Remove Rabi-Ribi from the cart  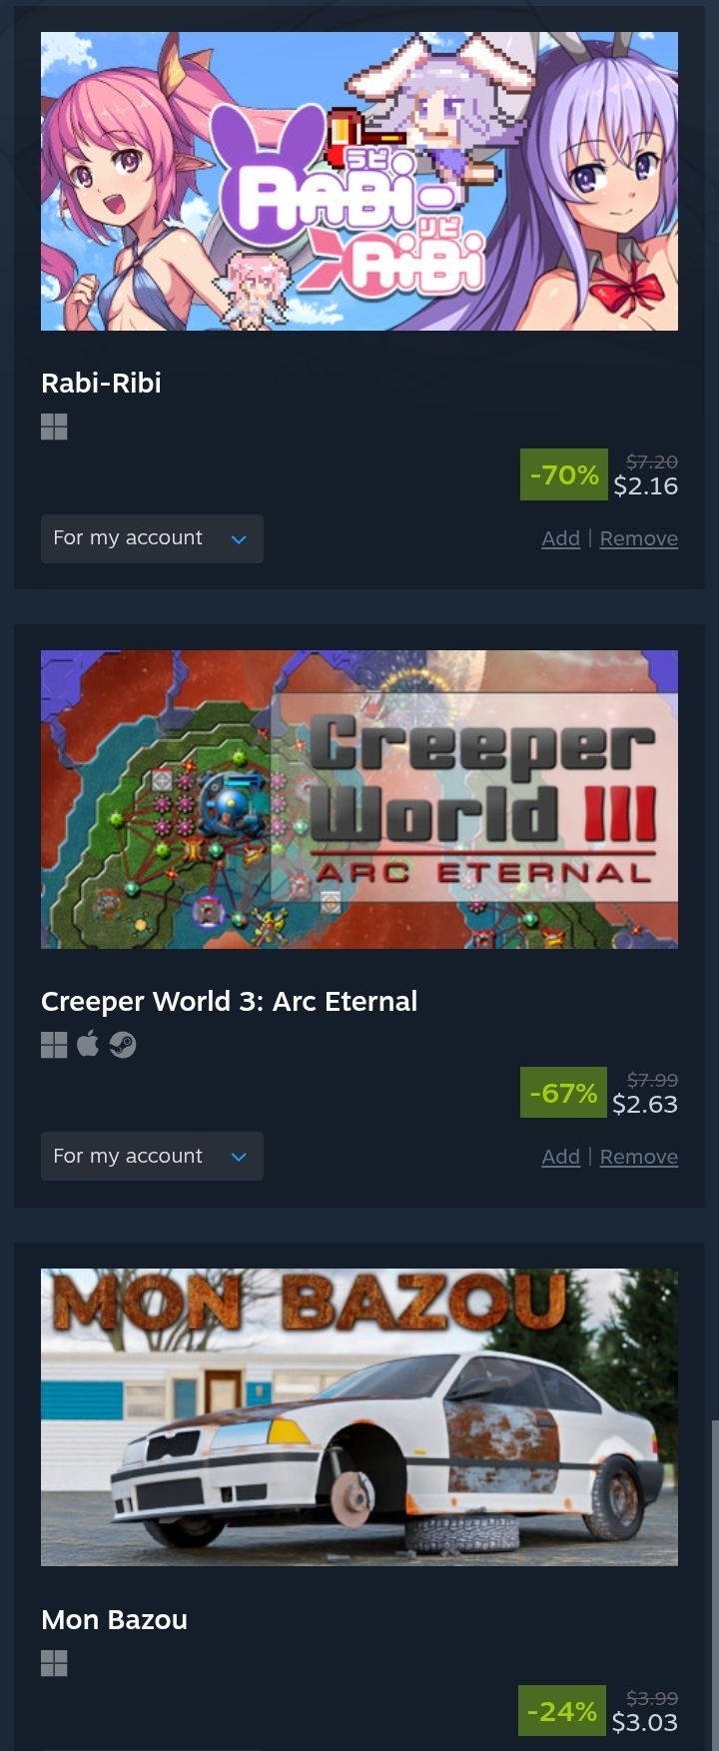(x=639, y=538)
